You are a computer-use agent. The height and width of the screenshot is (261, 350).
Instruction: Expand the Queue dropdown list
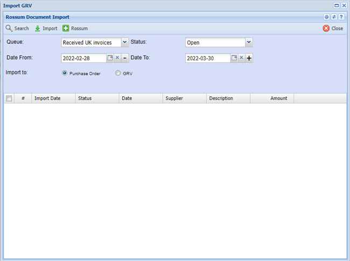point(125,43)
